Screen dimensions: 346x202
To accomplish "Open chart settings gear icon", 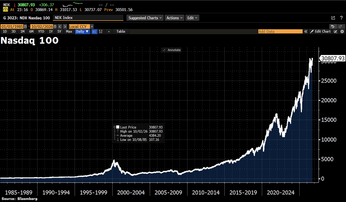I will click(x=342, y=31).
